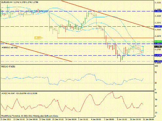Click the 30 Dec 08:00 time axis label
This screenshot has width=162, height=121.
click(71, 119)
